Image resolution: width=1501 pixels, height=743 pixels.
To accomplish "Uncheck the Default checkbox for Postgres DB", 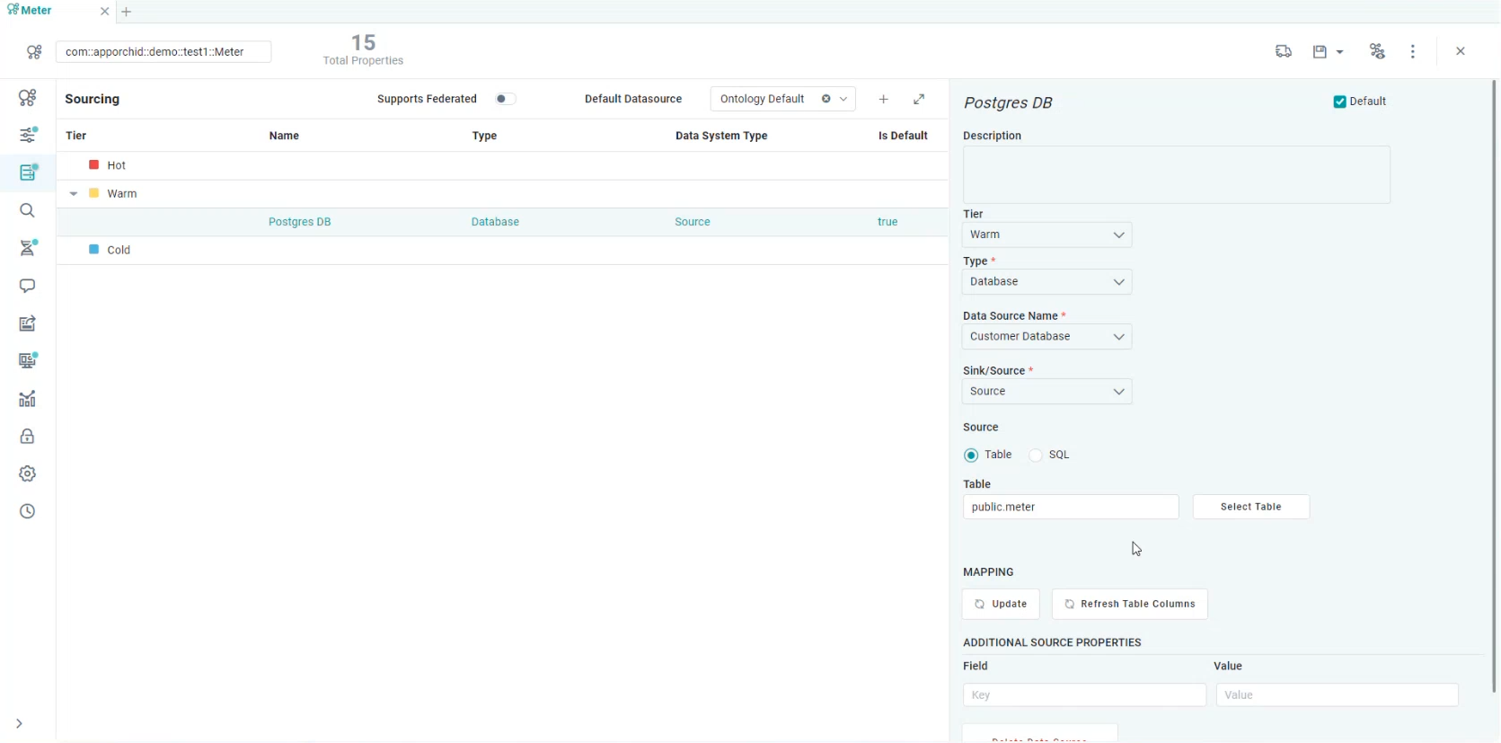I will (1339, 102).
